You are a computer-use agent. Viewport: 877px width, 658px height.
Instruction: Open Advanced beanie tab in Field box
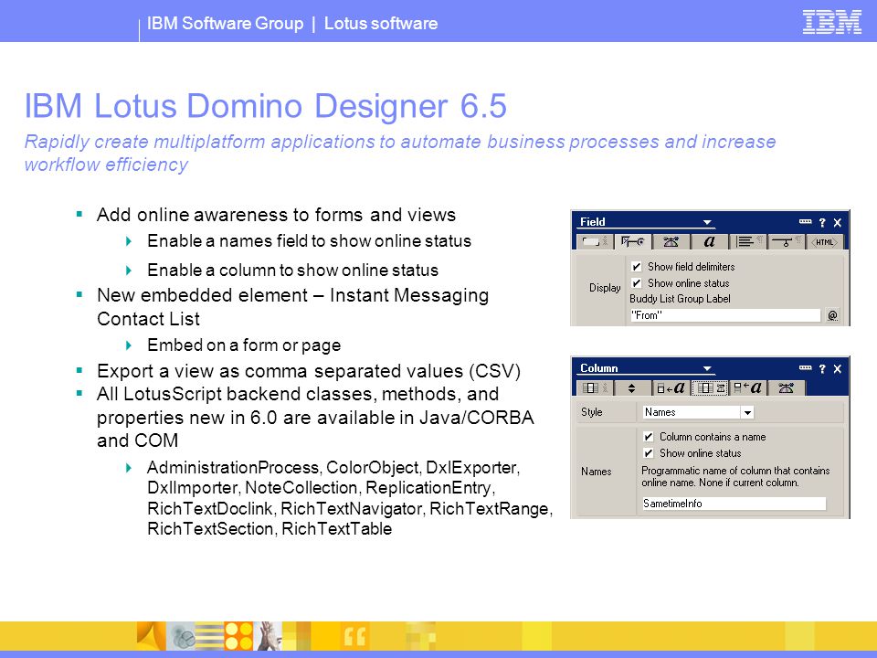(671, 241)
